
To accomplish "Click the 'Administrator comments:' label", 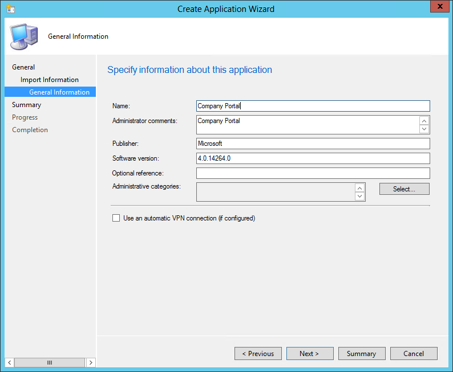I will tap(145, 121).
